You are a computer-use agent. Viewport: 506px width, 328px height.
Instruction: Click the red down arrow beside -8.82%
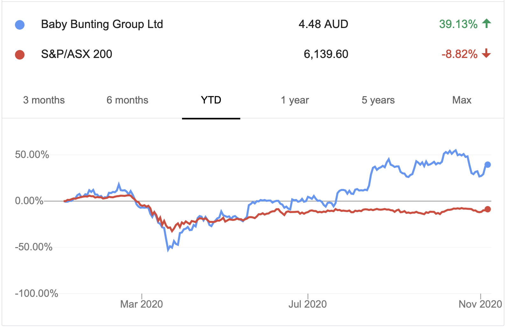pos(486,53)
